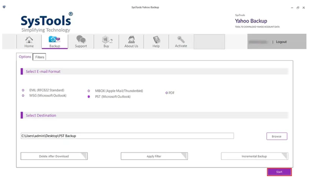Click the Browse button
The width and height of the screenshot is (309, 181).
pyautogui.click(x=277, y=136)
